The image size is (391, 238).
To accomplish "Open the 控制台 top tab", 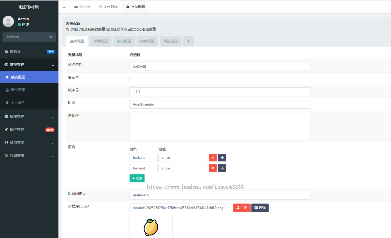I will click(x=82, y=7).
